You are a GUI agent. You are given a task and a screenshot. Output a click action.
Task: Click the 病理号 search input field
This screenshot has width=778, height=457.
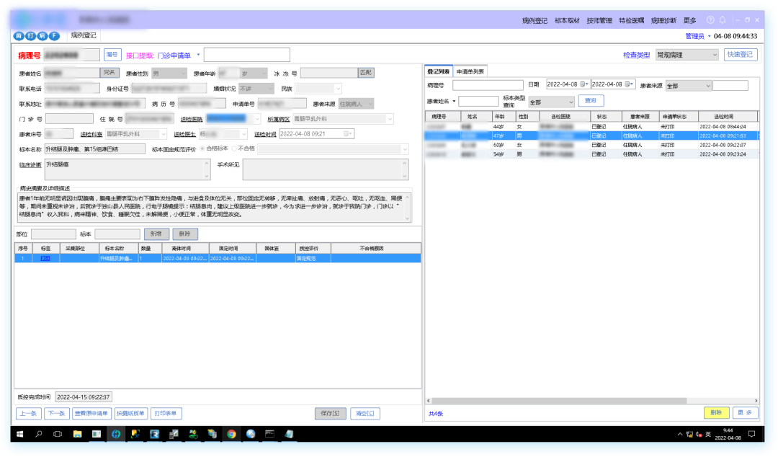[x=488, y=86]
